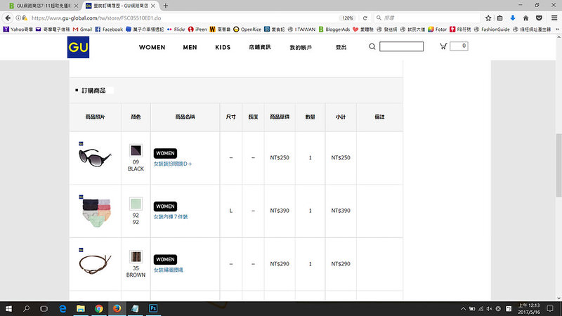This screenshot has width=562, height=316.
Task: Open the FashionGuide bookmark
Action: click(x=492, y=29)
